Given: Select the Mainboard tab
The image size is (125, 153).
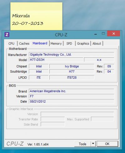Looking at the screenshot, I should click(x=40, y=43).
